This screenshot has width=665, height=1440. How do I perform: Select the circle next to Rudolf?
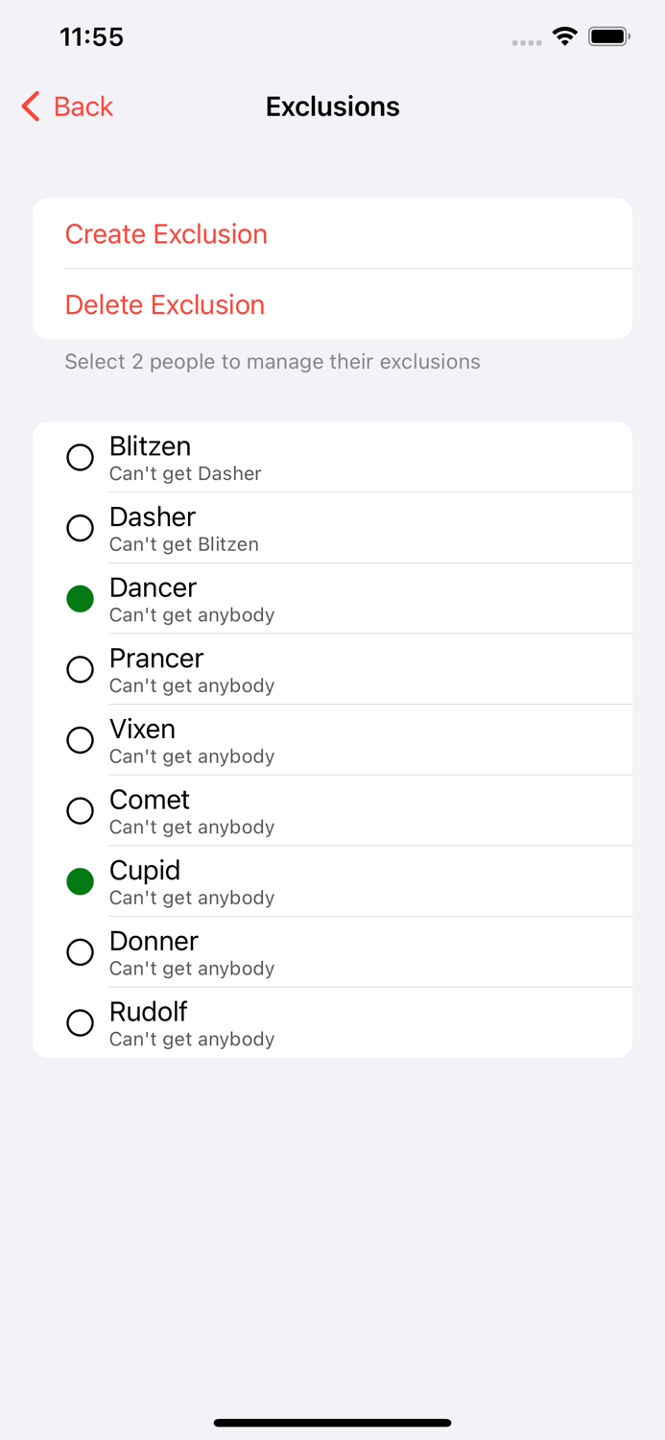80,1022
